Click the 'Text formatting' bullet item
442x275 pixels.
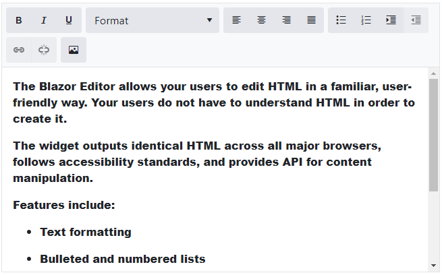(86, 232)
